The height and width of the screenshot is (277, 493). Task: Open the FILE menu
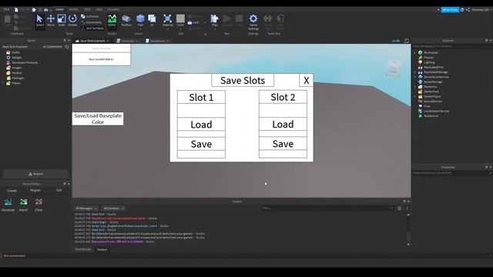pyautogui.click(x=6, y=9)
